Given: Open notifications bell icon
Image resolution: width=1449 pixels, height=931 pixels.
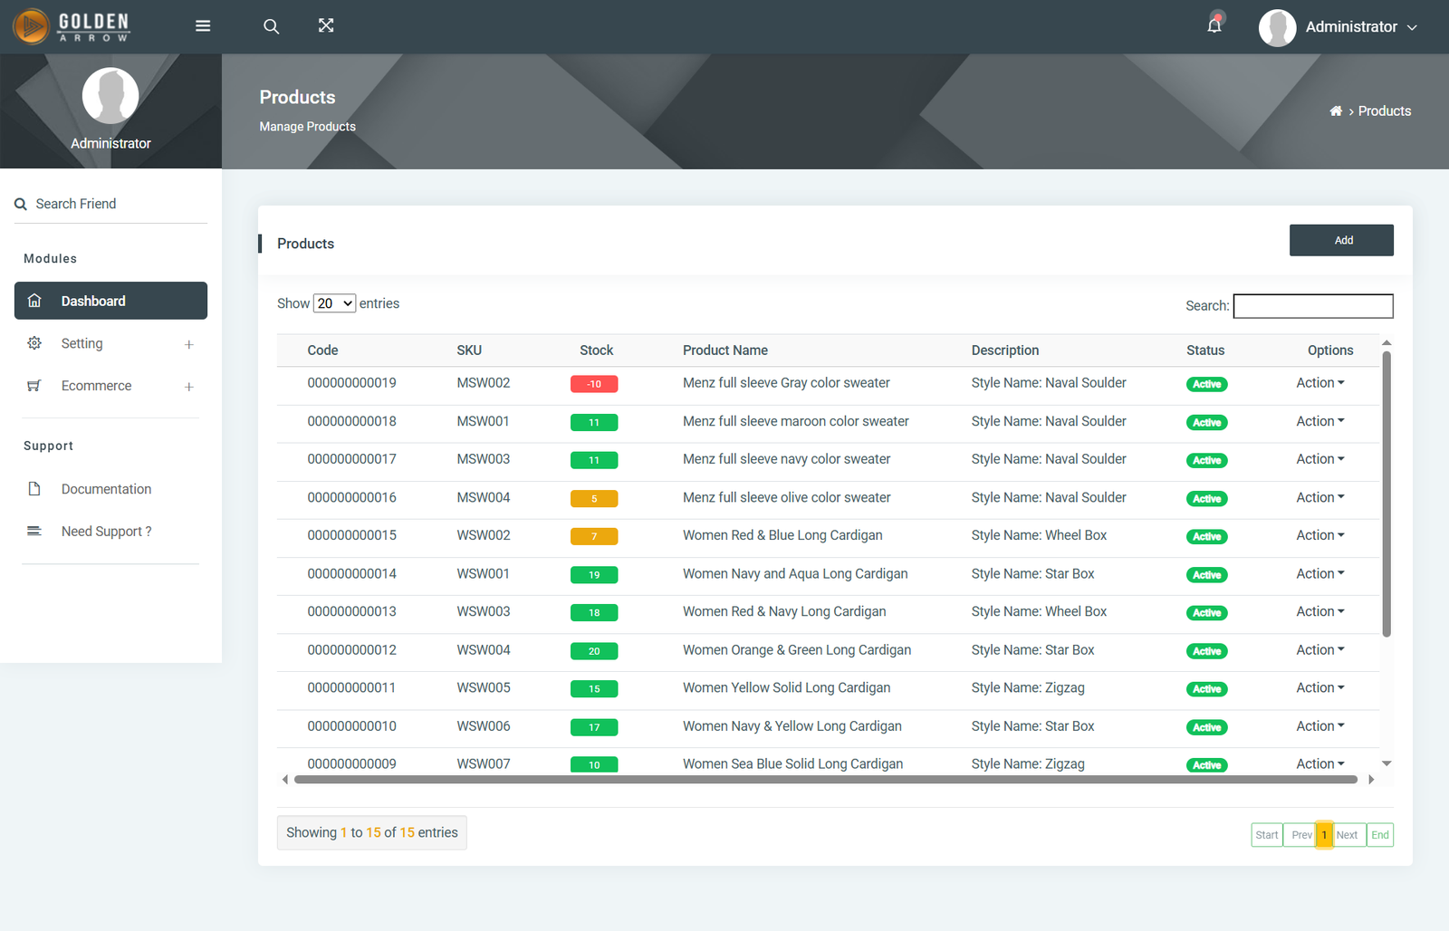Looking at the screenshot, I should pyautogui.click(x=1214, y=25).
